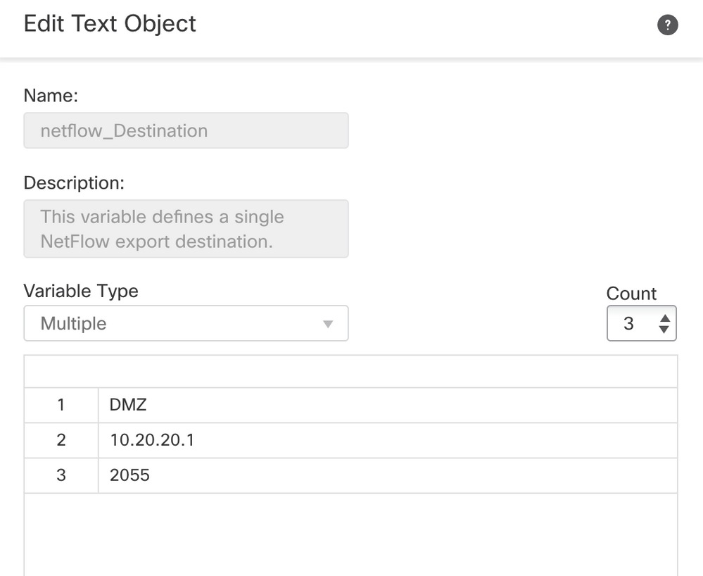This screenshot has width=703, height=576.
Task: Click the Description text area
Action: coord(186,229)
